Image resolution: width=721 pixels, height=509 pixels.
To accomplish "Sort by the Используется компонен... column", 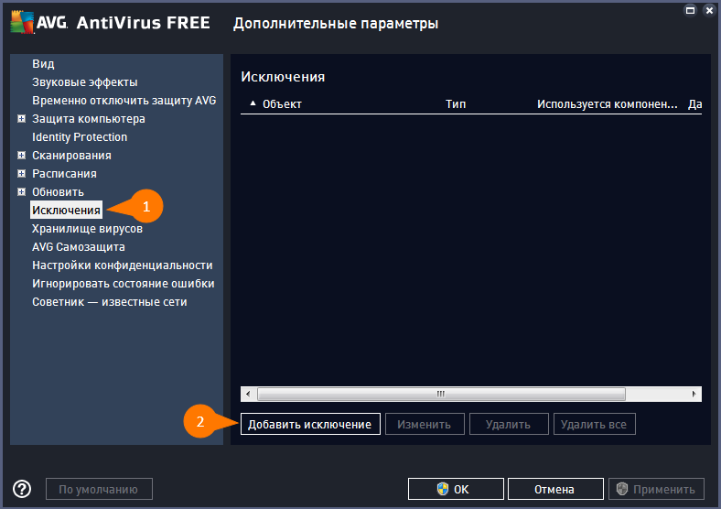I will (607, 104).
